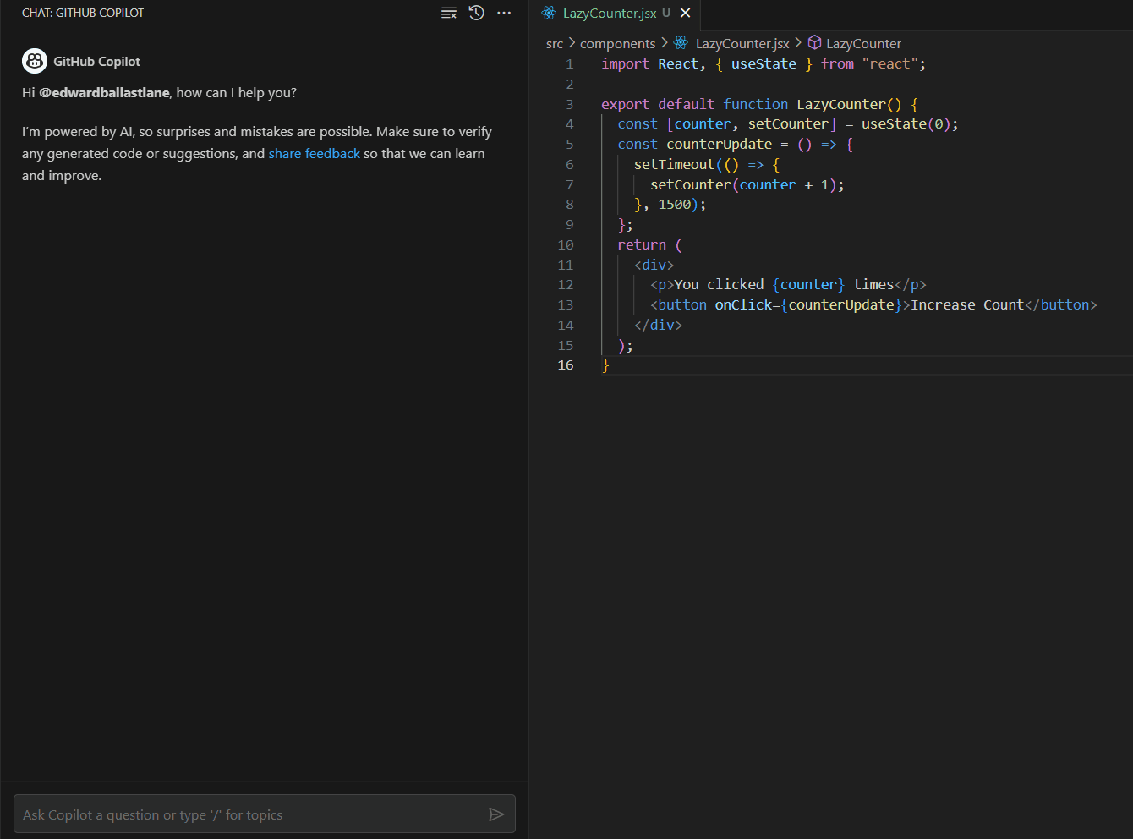
Task: Click the 'onClick' attribute on line 13
Action: (x=744, y=304)
